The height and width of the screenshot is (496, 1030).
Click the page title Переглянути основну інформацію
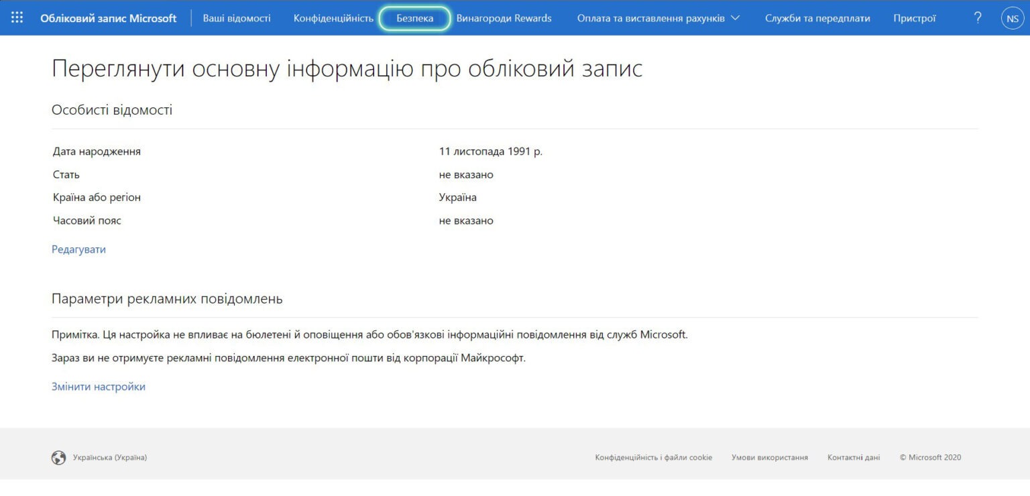click(x=347, y=70)
